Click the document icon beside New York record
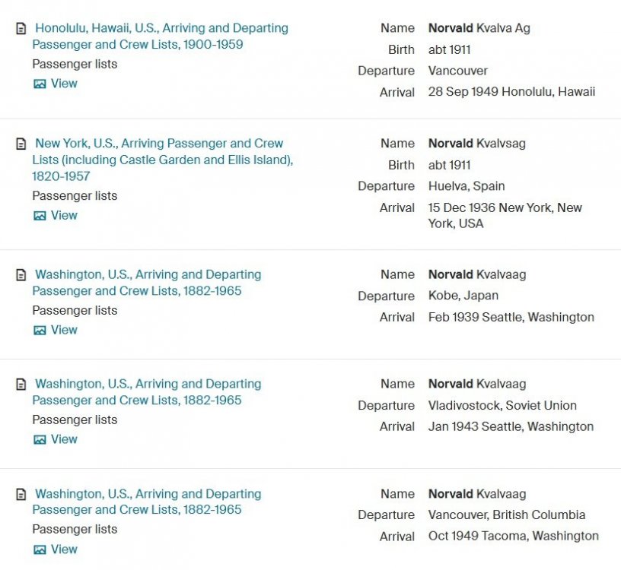Screen dimensions: 621x570 (x=21, y=144)
